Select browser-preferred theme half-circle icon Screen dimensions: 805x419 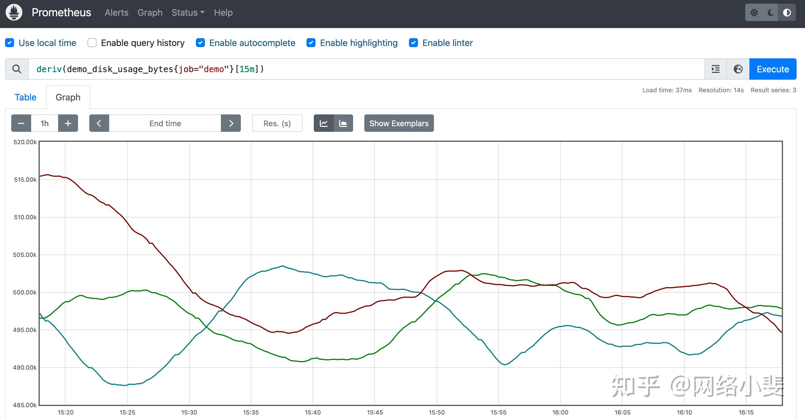[x=787, y=13]
